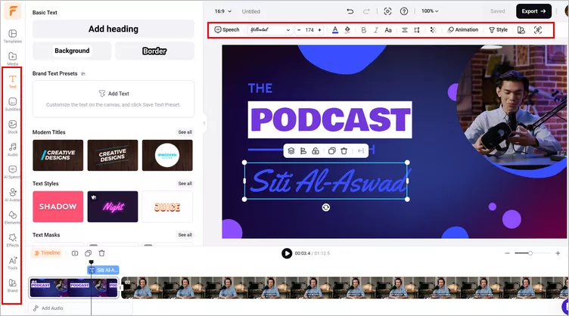
Task: Click the font size value 174
Action: [309, 30]
